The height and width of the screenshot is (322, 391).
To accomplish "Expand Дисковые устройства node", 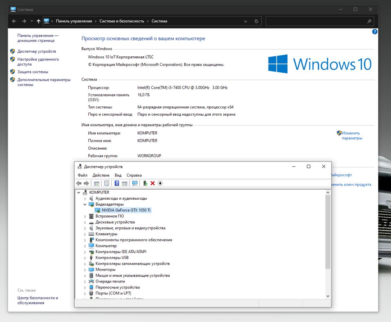I will [x=85, y=222].
